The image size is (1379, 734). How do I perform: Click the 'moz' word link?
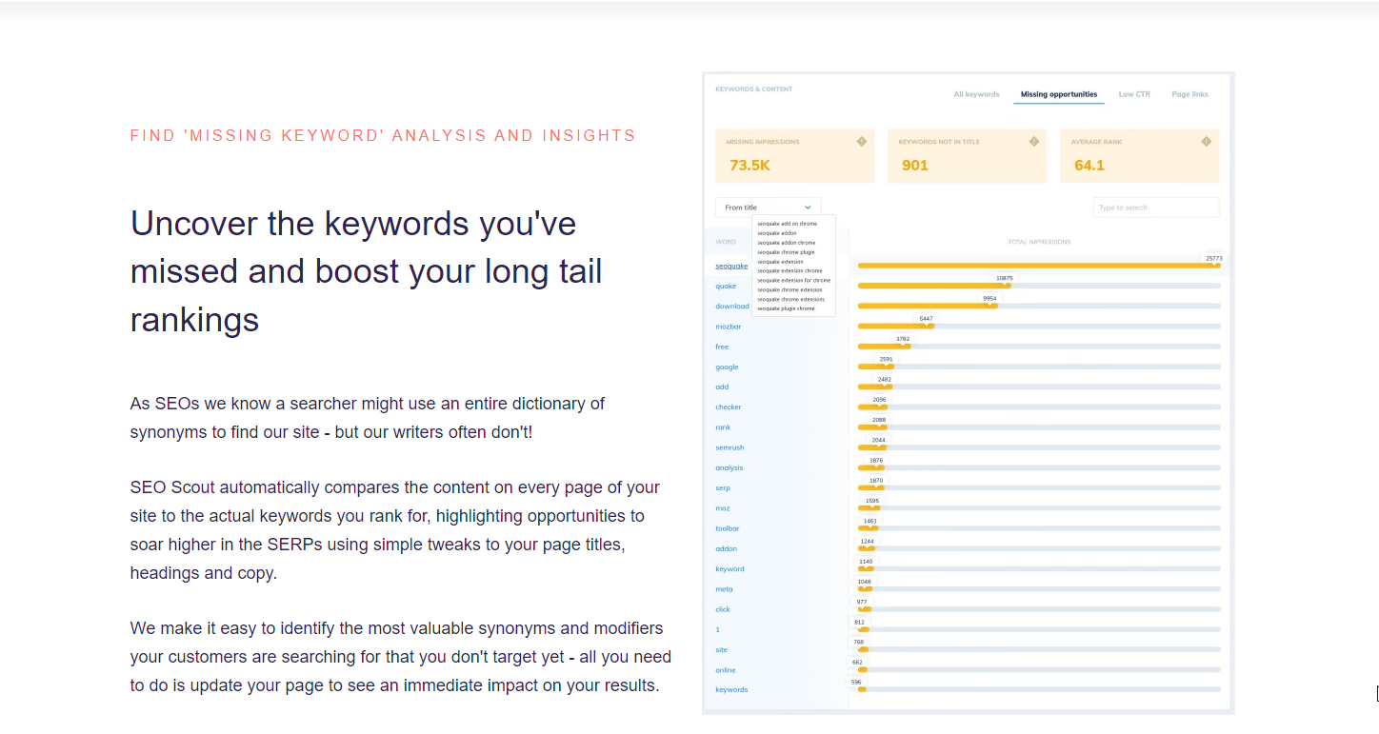722,508
